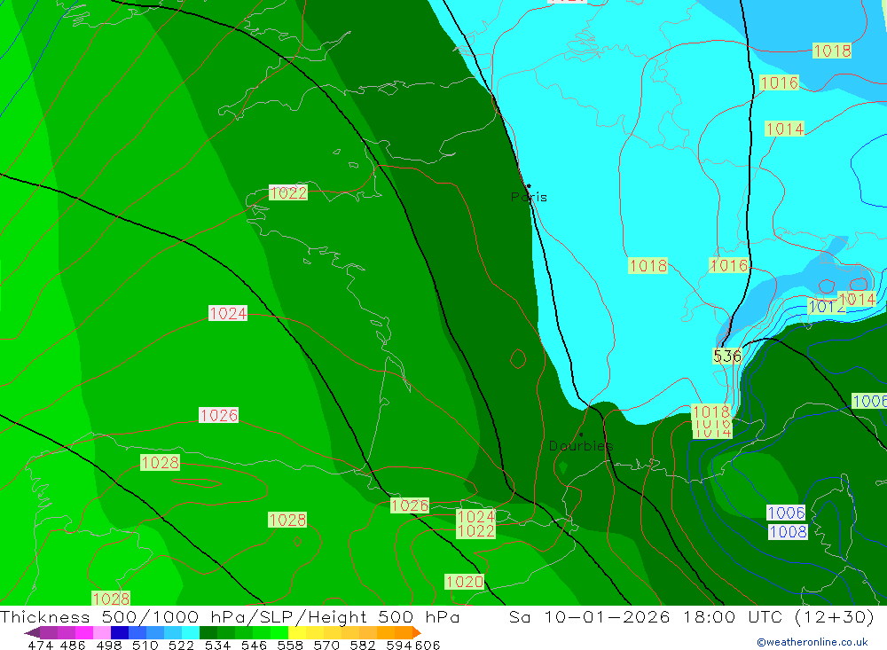This screenshot has height=650, width=887.
Task: Click the 'Thickness 500/1000 hPa/SLP/Height 500 hPa' title
Action: (230, 617)
